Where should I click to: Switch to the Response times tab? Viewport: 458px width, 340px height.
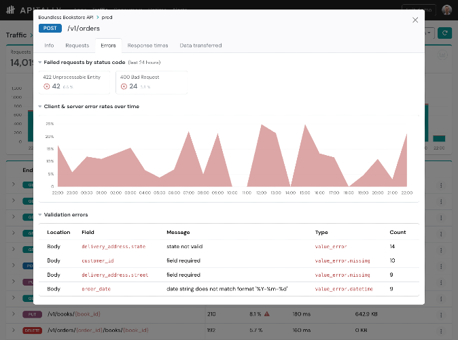147,46
